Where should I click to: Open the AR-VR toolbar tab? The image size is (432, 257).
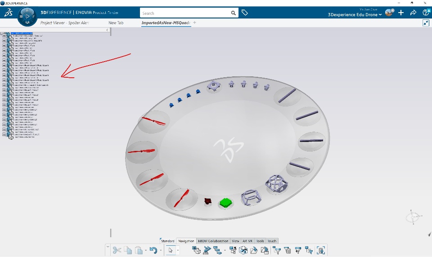click(x=247, y=241)
